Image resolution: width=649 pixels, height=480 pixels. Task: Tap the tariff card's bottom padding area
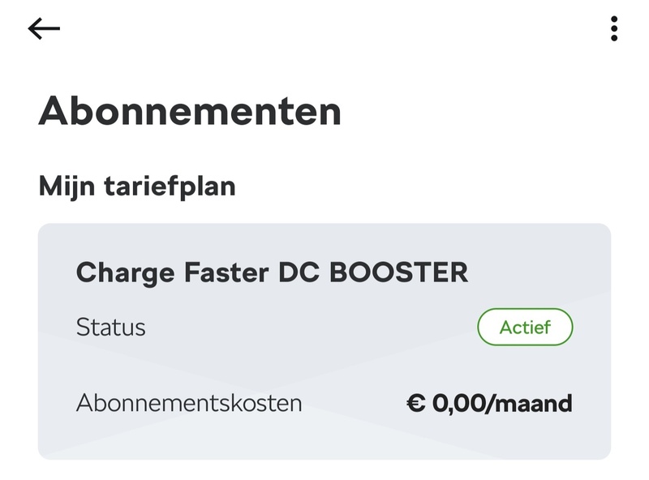324,442
